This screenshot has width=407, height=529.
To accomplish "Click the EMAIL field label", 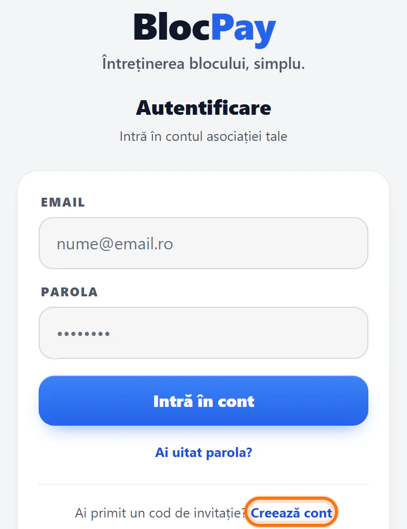I will (x=63, y=202).
